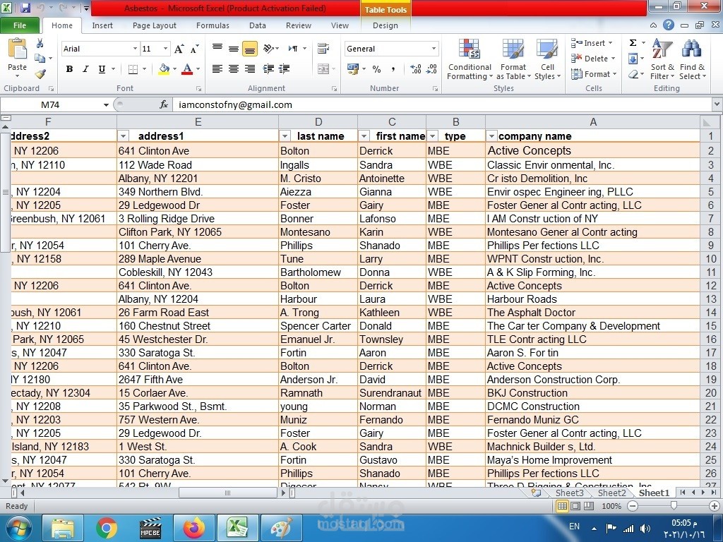Open the font size dropdown
This screenshot has height=542, width=723.
(x=165, y=49)
